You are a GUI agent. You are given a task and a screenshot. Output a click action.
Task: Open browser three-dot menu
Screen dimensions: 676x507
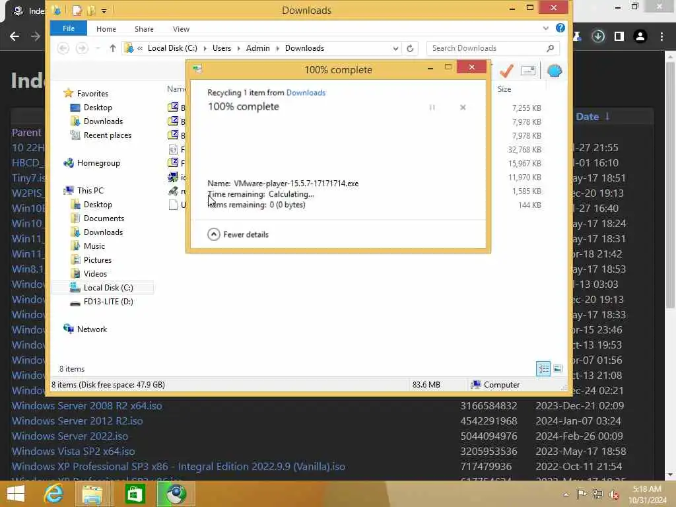661,37
